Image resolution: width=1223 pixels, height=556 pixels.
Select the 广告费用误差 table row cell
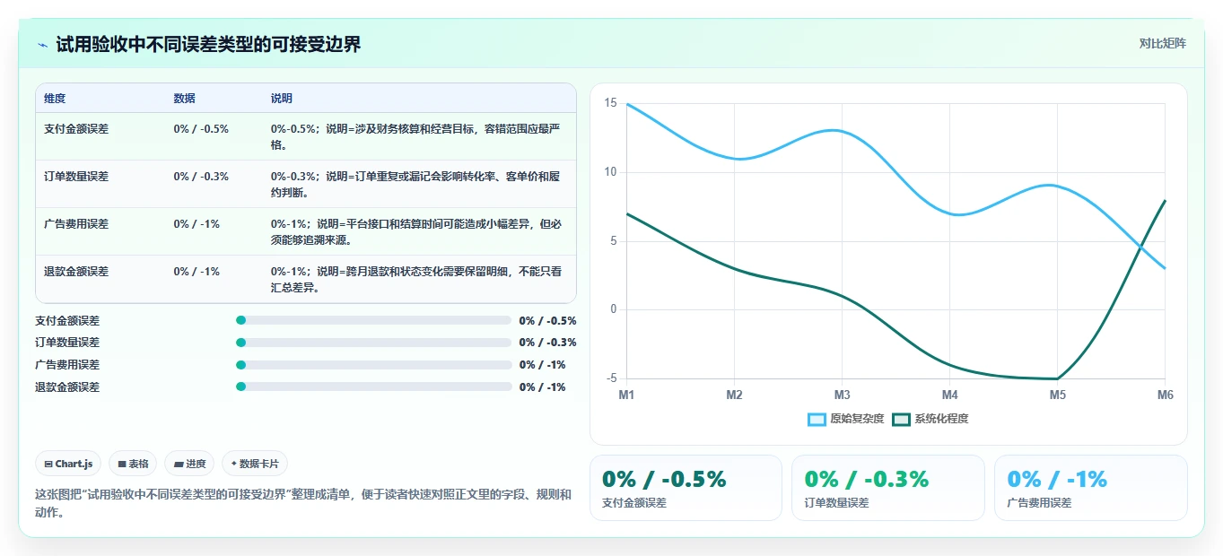click(76, 224)
